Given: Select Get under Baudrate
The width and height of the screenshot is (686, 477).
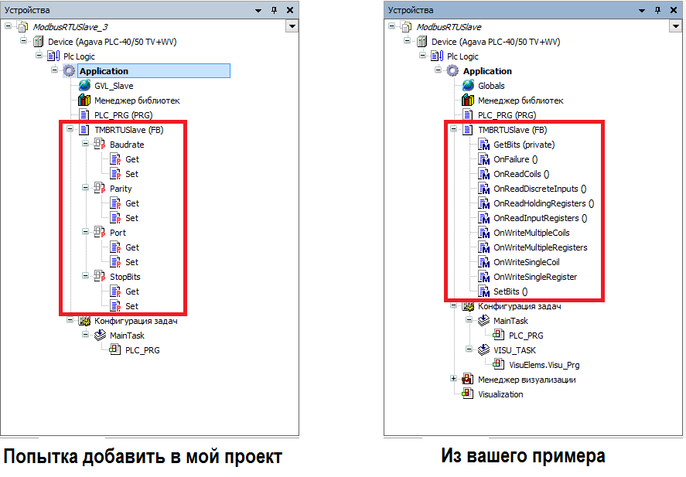Looking at the screenshot, I should (x=132, y=159).
